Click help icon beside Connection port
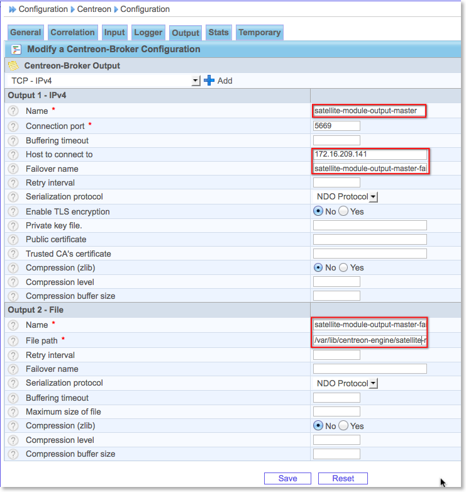This screenshot has height=492, width=466. tap(13, 126)
